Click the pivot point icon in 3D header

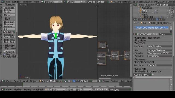point(65,81)
